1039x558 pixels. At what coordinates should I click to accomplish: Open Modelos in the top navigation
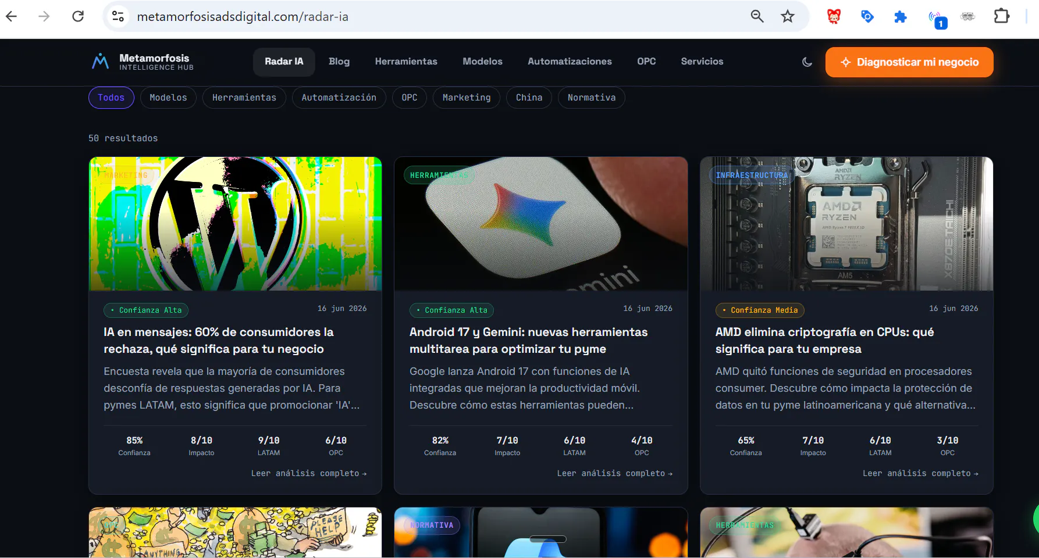[482, 62]
